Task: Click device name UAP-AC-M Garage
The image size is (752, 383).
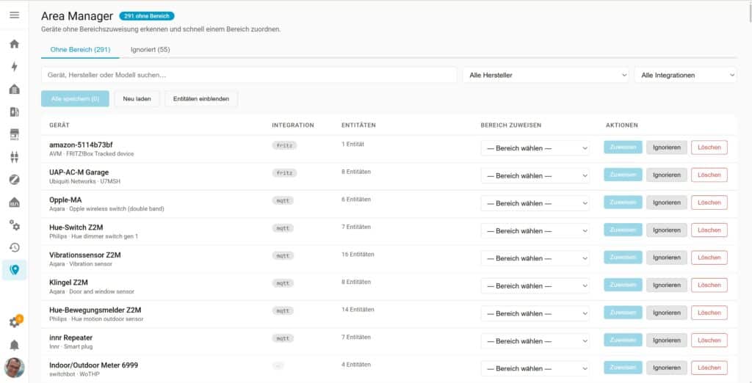Action: 79,172
